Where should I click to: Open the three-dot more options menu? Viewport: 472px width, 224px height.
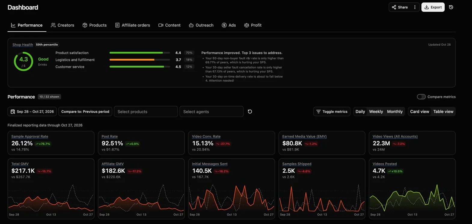click(415, 7)
